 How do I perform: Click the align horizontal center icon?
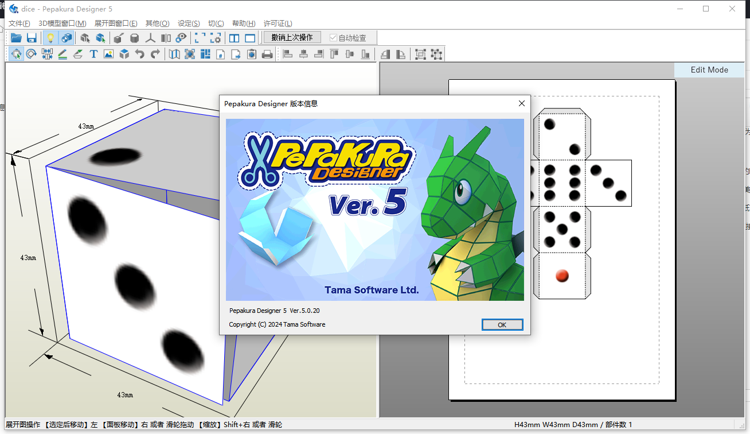pyautogui.click(x=304, y=54)
